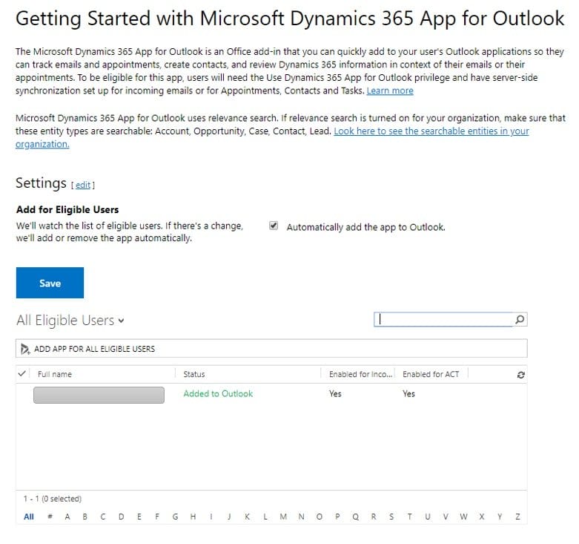Image resolution: width=579 pixels, height=544 pixels.
Task: Sort by Enabled for ACT column
Action: (x=431, y=375)
